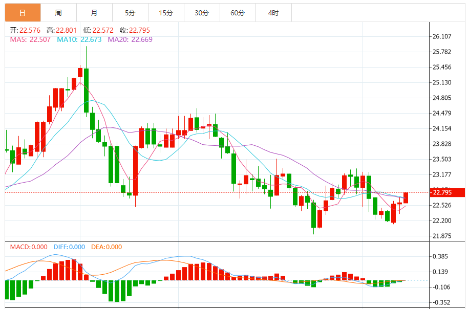Open the 月 (monthly) chart tab

(x=94, y=13)
